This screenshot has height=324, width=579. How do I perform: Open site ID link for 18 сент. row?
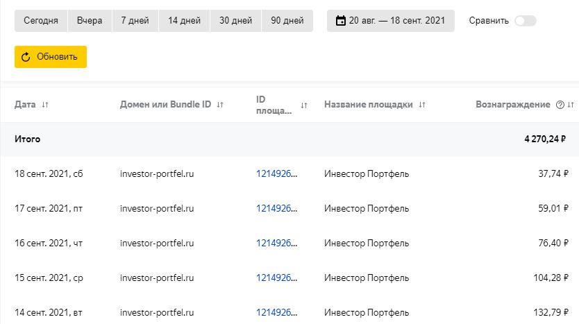[276, 174]
